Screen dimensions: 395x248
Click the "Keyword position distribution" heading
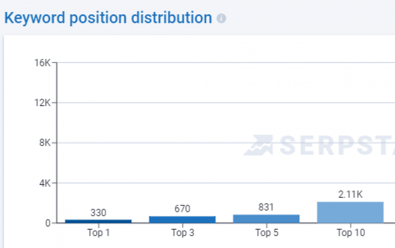(x=108, y=18)
